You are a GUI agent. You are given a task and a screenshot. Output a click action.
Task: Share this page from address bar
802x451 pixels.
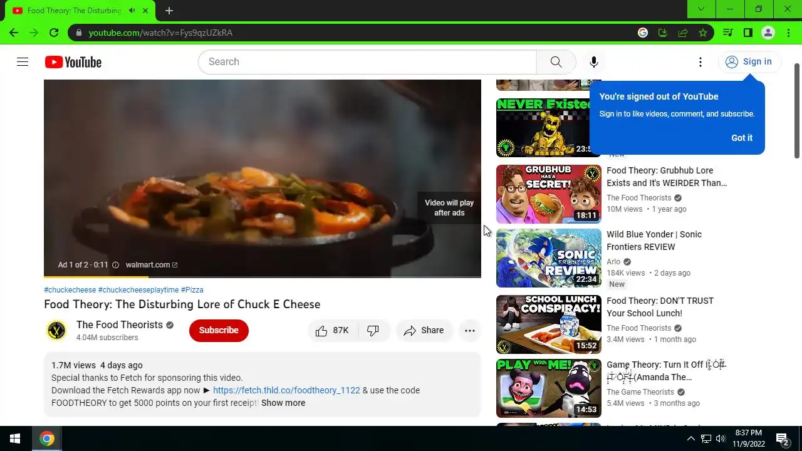tap(683, 33)
